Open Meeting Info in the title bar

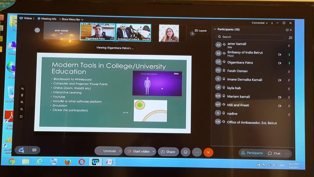47,19
